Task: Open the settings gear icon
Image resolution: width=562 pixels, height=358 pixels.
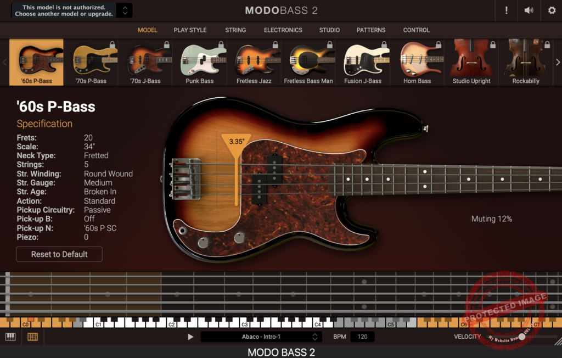Action: (x=552, y=10)
